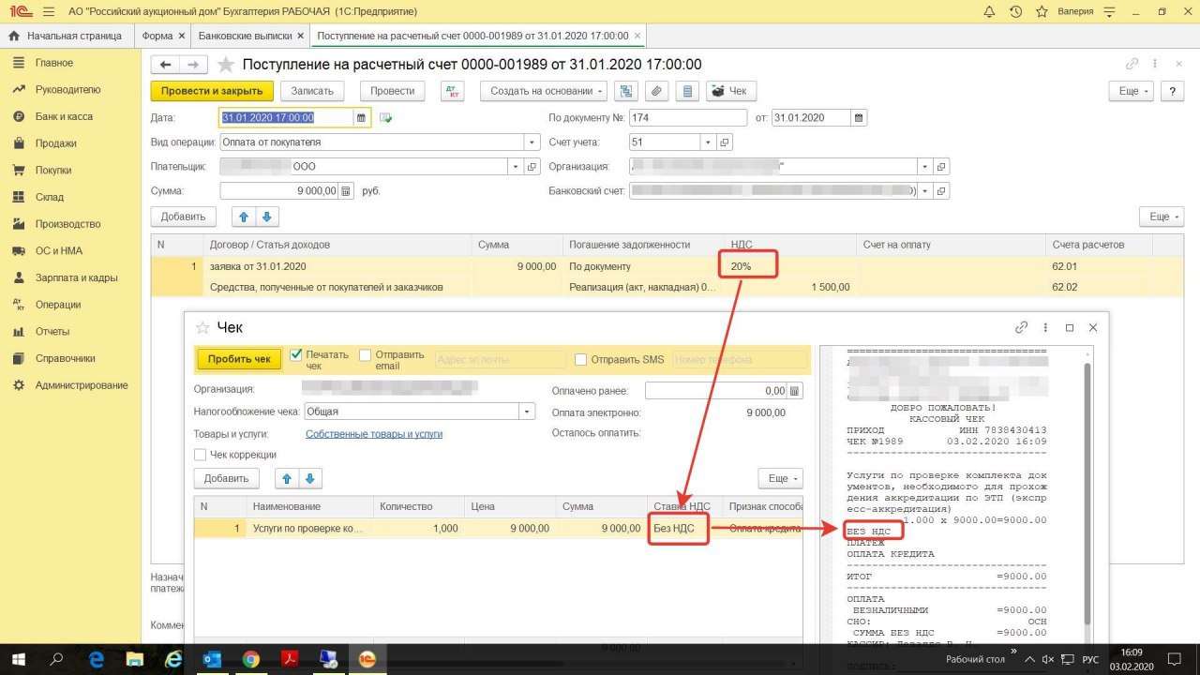Open Adobe Acrobat from taskbar
The width and height of the screenshot is (1200, 675).
(290, 659)
